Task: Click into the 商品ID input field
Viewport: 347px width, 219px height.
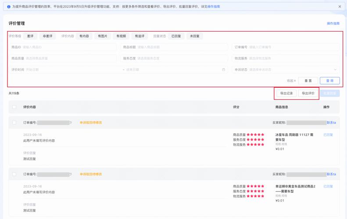Action: 63,47
